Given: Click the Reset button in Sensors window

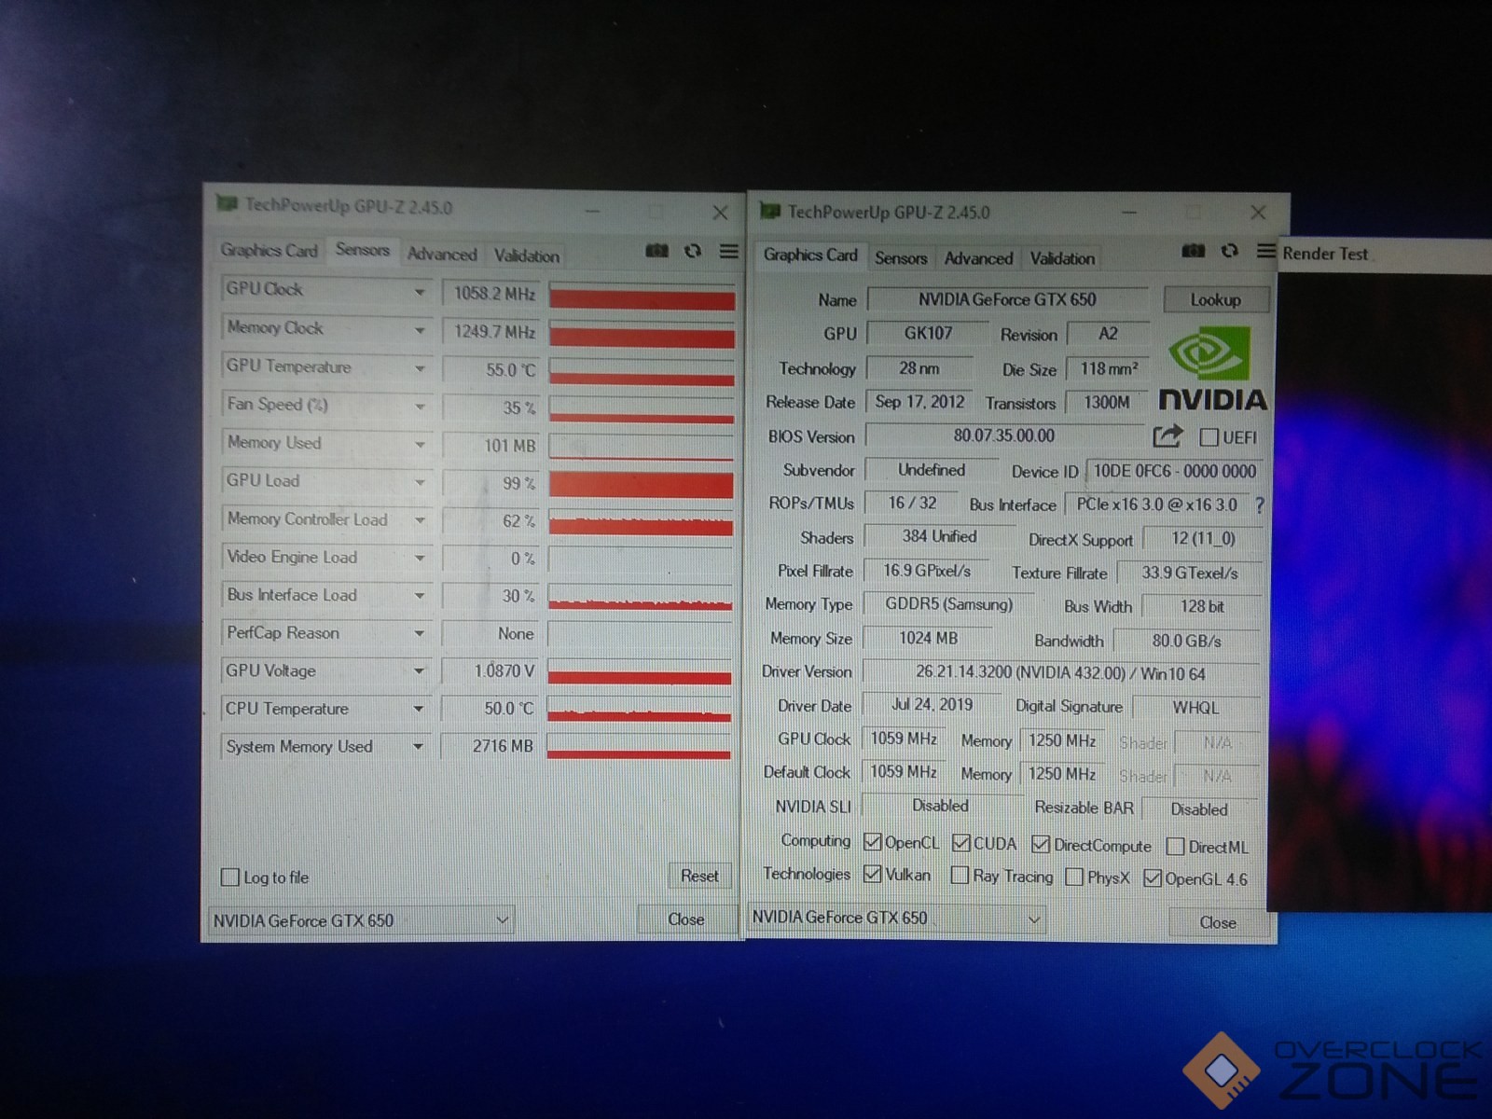Looking at the screenshot, I should click(699, 876).
